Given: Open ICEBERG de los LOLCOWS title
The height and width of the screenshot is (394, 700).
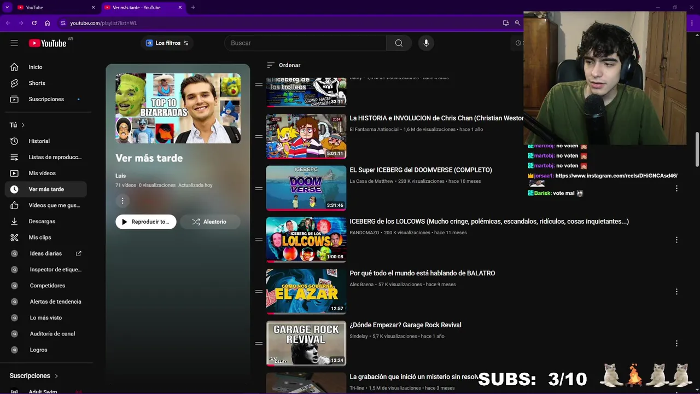Looking at the screenshot, I should pyautogui.click(x=489, y=222).
